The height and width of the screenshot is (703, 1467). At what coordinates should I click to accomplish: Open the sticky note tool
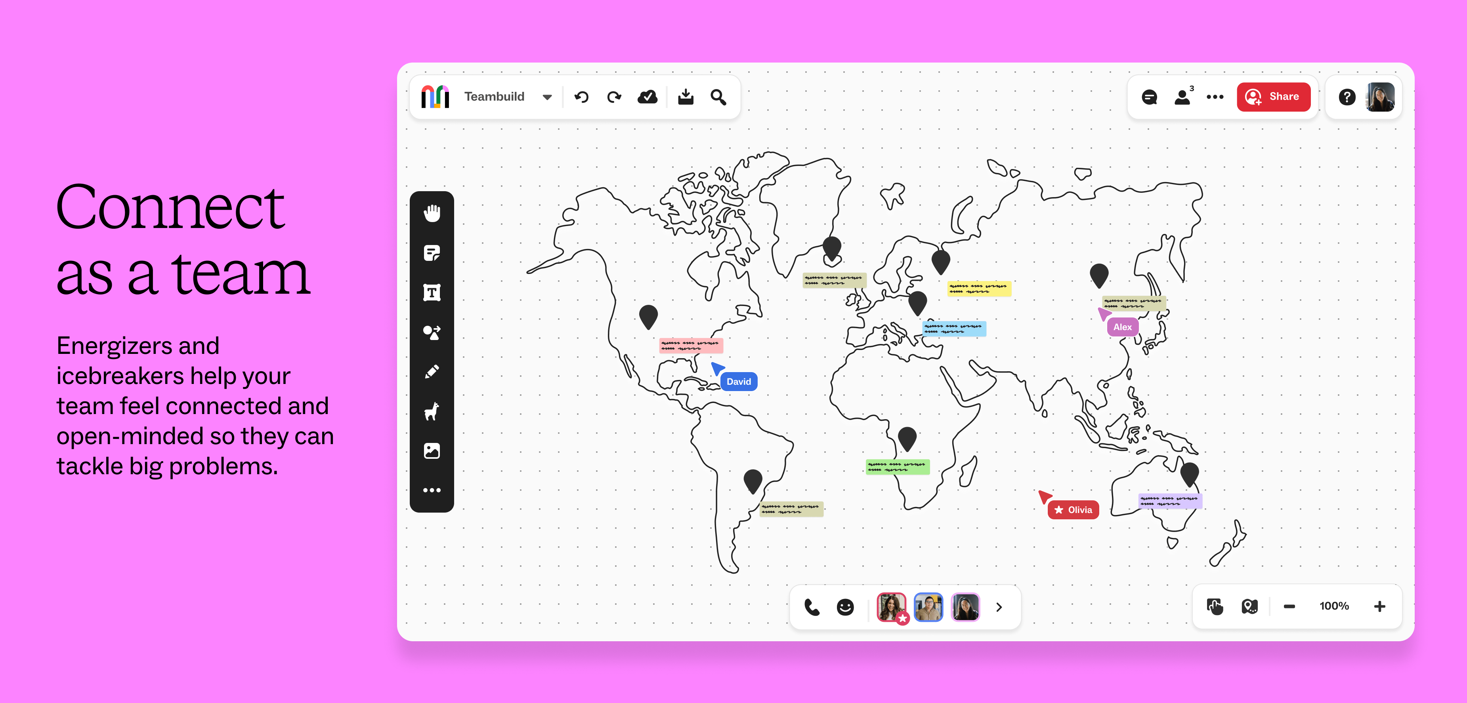pyautogui.click(x=432, y=252)
